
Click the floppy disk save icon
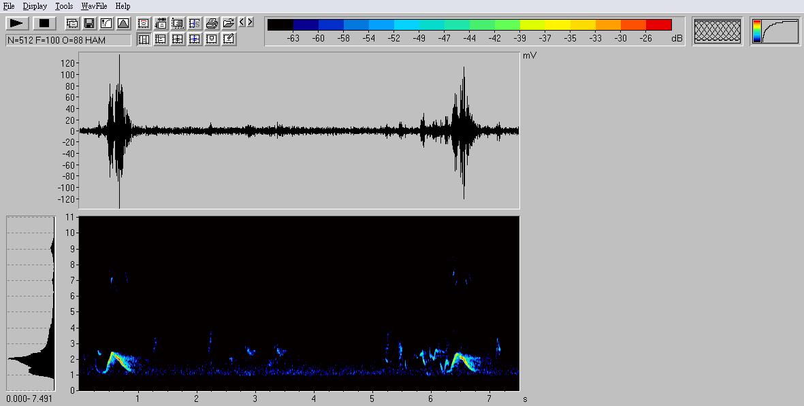click(89, 23)
